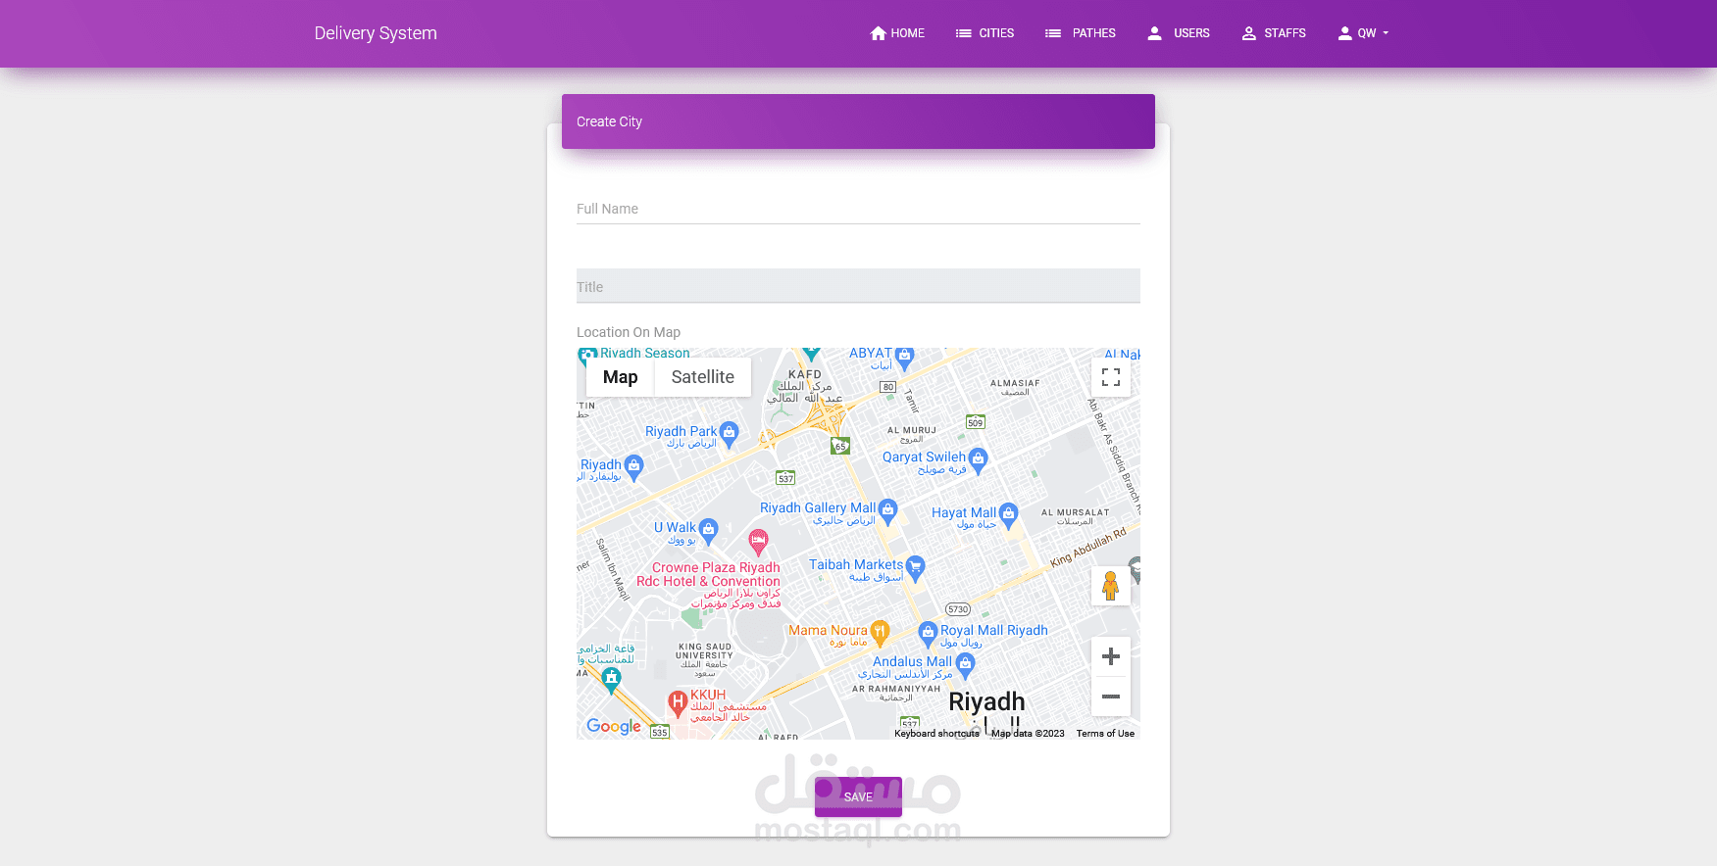Viewport: 1717px width, 866px height.
Task: Click the Riyadh Season map label
Action: click(x=644, y=353)
